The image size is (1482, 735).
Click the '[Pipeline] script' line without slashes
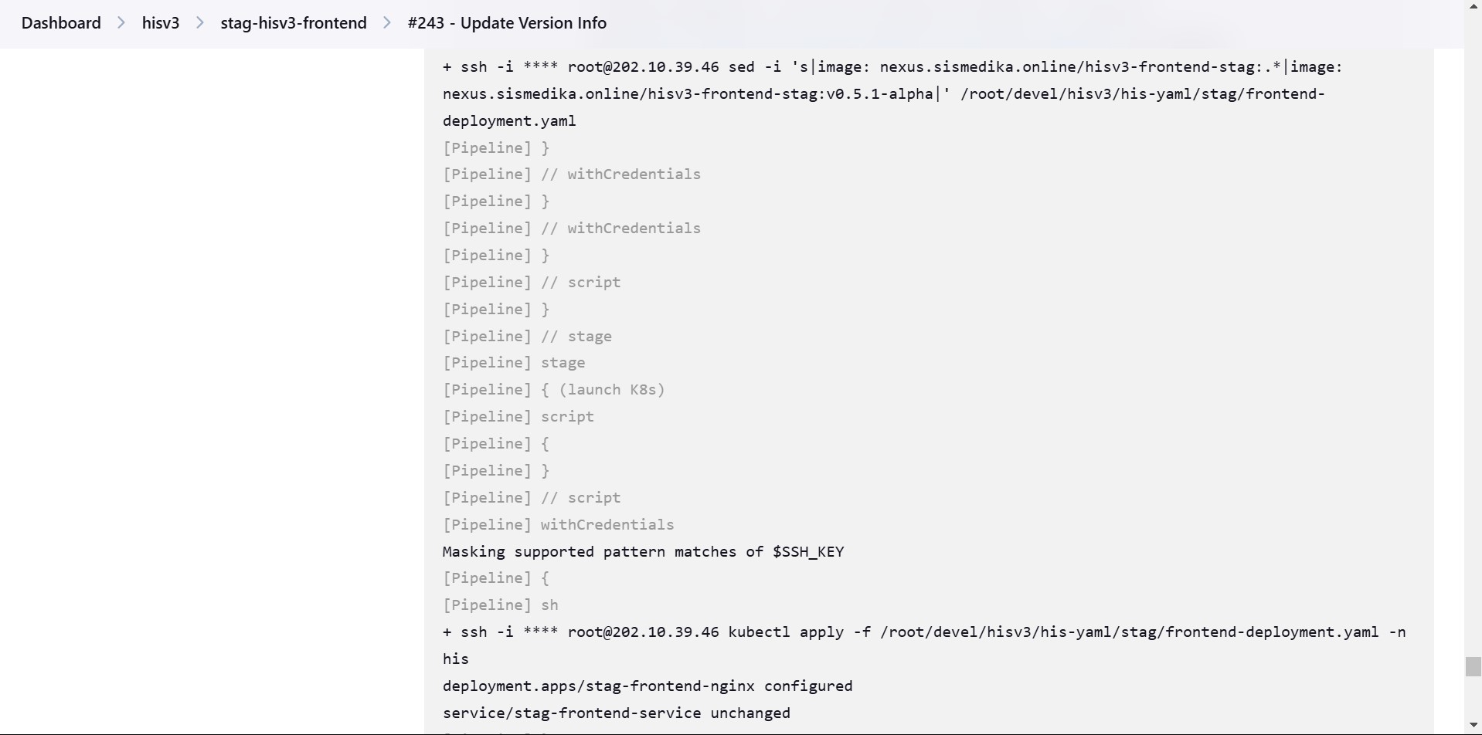[518, 417]
